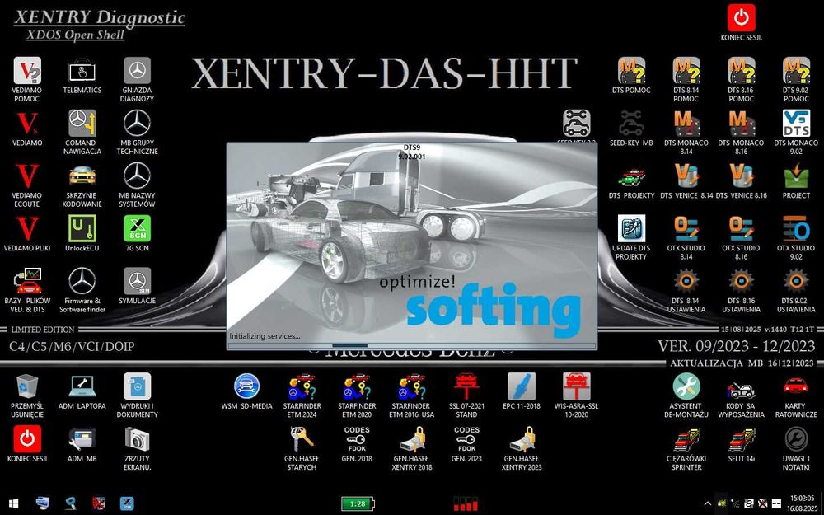
Task: Open GNIAZDA DIAGNOZY icon
Action: (137, 70)
